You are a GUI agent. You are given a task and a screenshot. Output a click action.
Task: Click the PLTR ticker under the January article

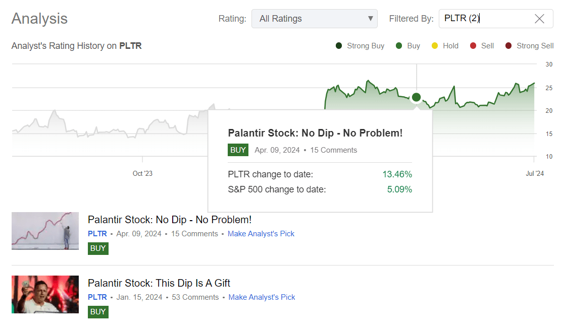point(97,297)
